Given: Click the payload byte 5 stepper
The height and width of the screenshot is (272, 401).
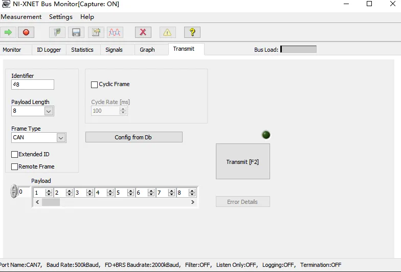Looking at the screenshot, I should [130, 193].
